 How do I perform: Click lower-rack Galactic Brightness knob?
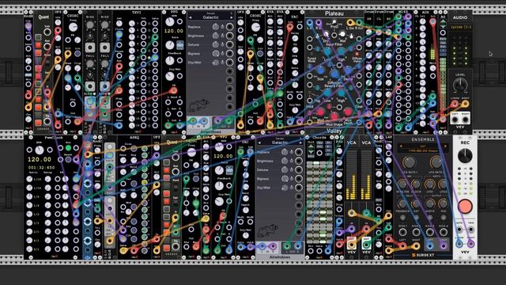285,161
